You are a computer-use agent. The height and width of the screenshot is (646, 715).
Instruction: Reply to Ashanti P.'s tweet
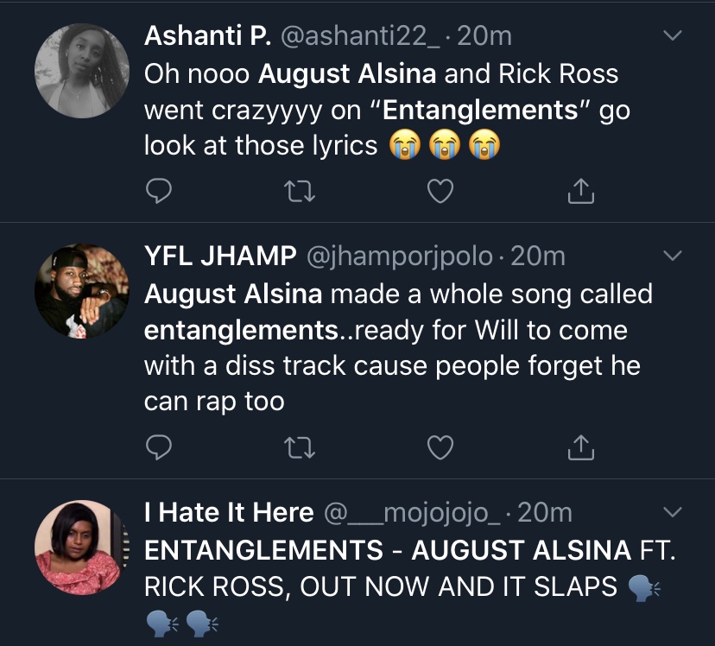pos(159,191)
